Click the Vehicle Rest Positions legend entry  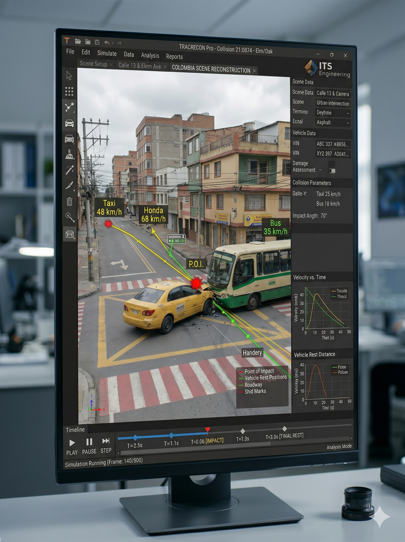[262, 378]
